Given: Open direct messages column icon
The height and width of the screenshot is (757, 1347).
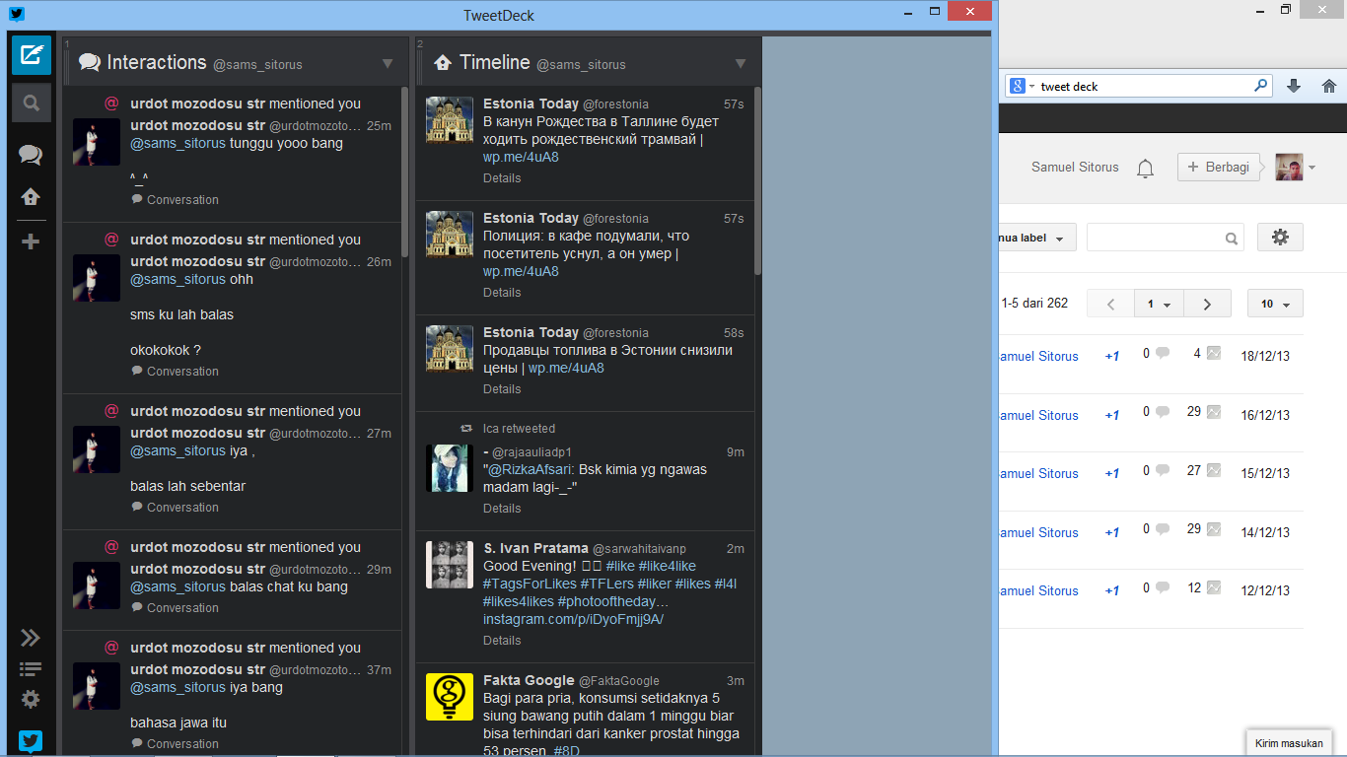Looking at the screenshot, I should 31,155.
